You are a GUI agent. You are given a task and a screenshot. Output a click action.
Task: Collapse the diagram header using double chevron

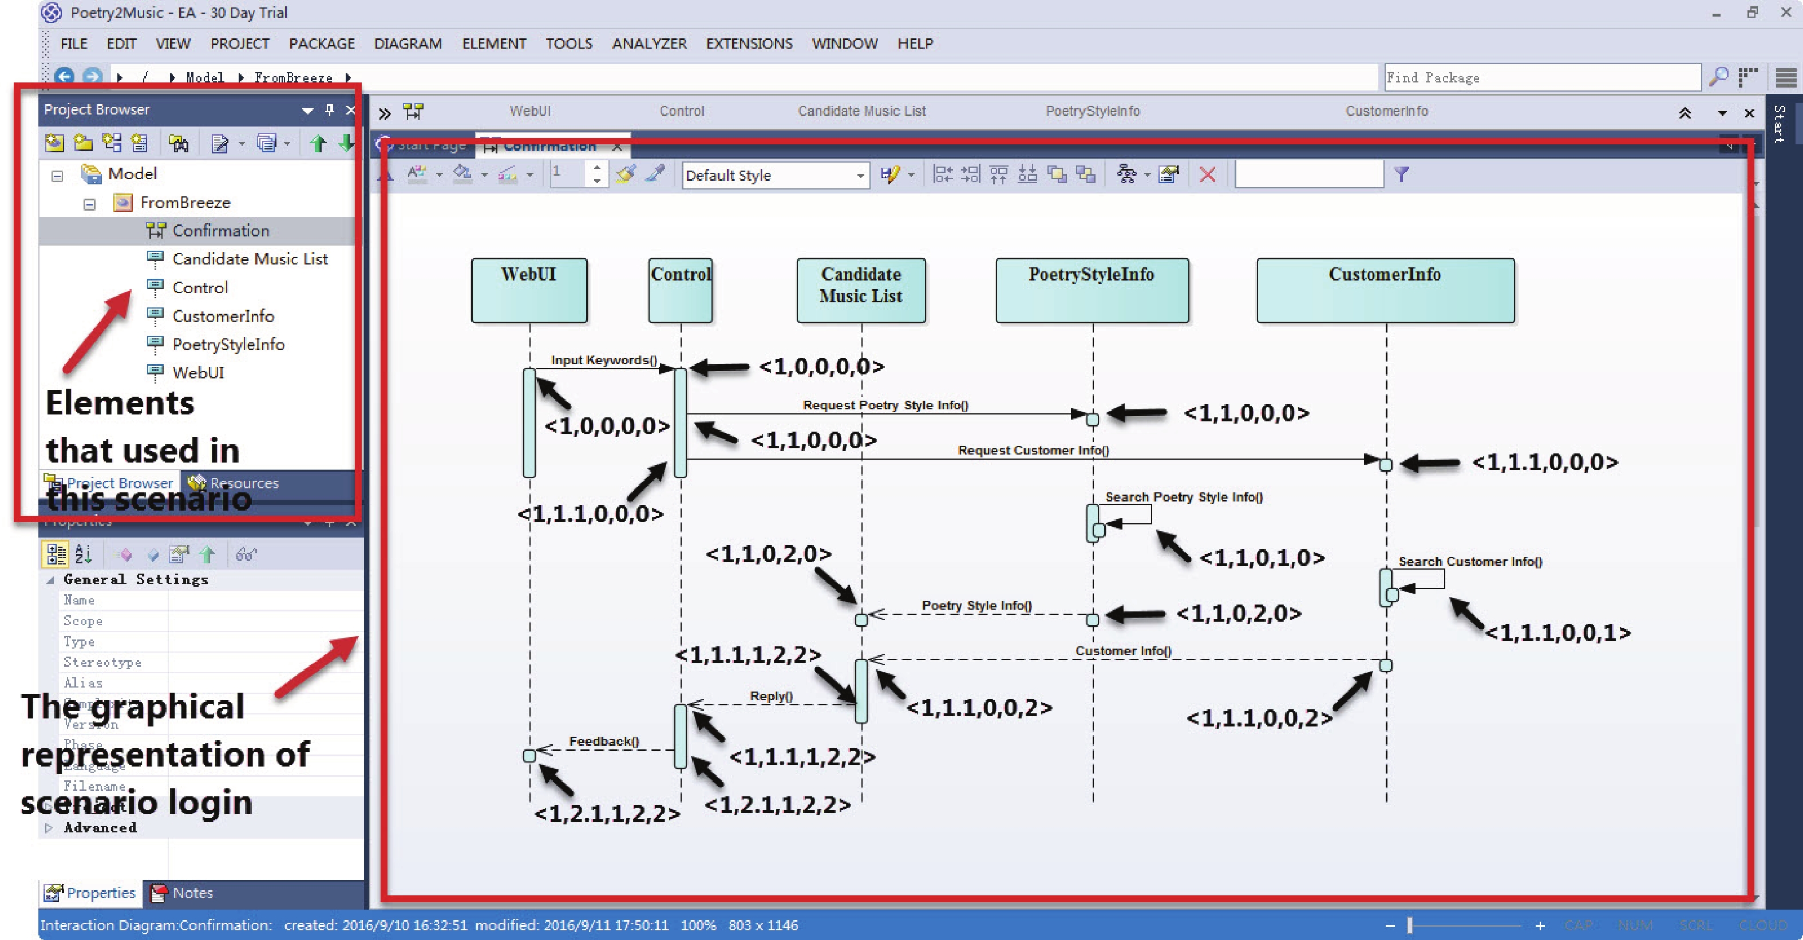[x=1686, y=112]
